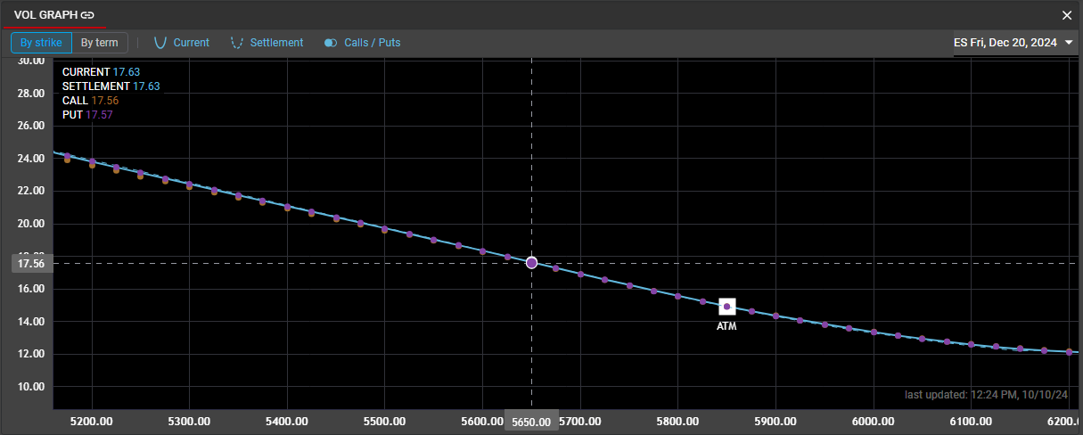The height and width of the screenshot is (435, 1083).
Task: Close the VOL GRAPH panel
Action: pos(1067,15)
